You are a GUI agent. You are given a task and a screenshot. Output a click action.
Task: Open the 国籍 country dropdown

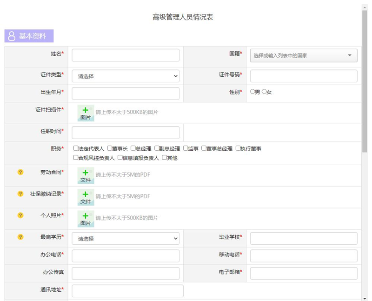pyautogui.click(x=304, y=55)
